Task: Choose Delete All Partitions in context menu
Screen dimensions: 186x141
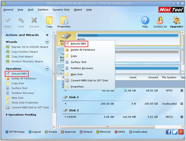Action: click(90, 50)
